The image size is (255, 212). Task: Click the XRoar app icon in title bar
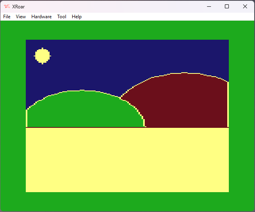[6, 6]
